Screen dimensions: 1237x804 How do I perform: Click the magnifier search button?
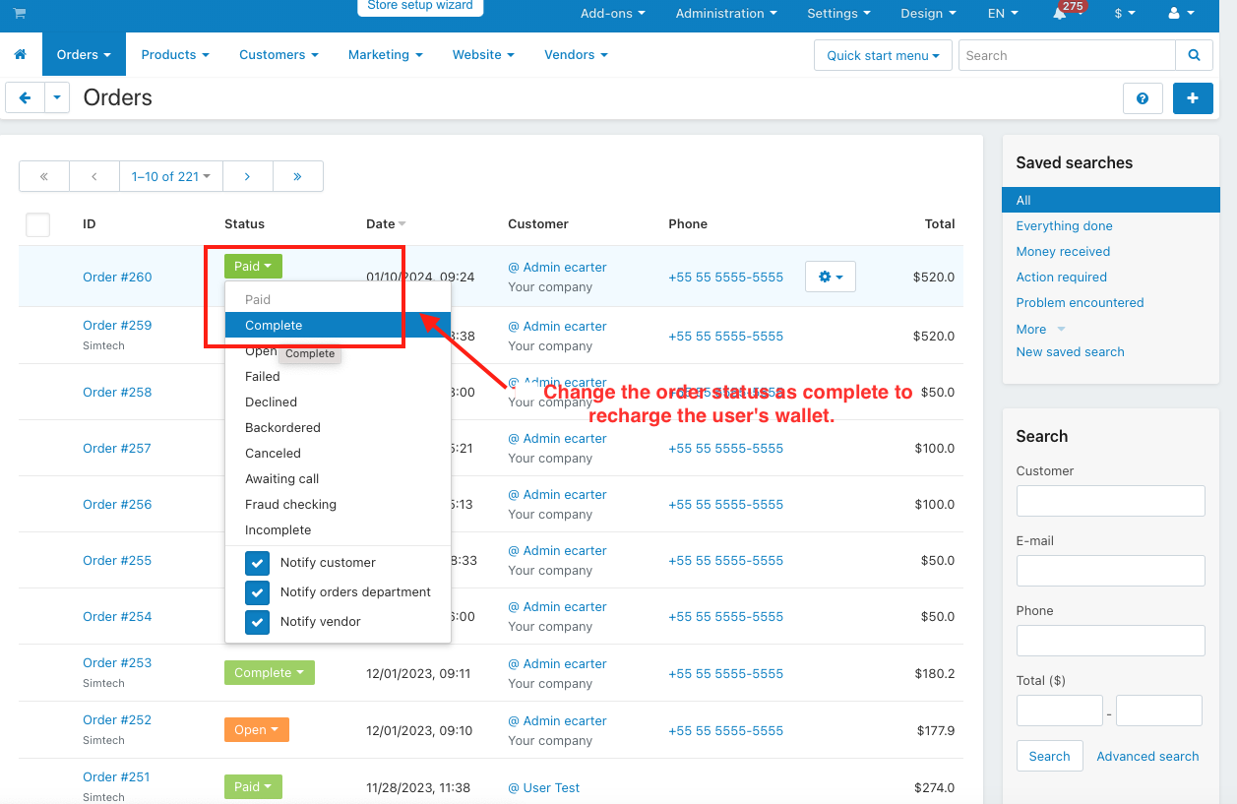click(x=1194, y=56)
